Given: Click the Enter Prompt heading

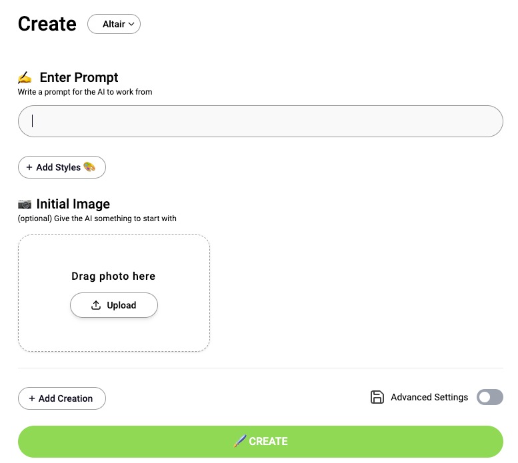Looking at the screenshot, I should [x=79, y=77].
